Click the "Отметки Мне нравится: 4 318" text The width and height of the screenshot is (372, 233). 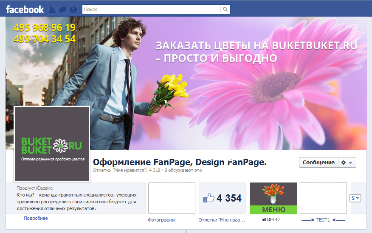[x=127, y=170]
